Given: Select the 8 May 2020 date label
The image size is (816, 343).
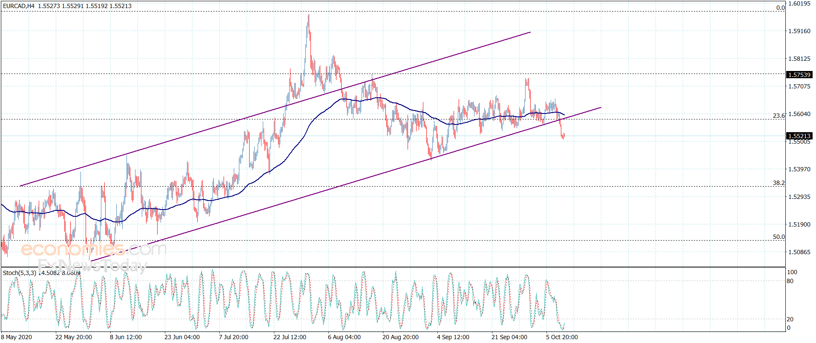Looking at the screenshot, I should pos(16,337).
